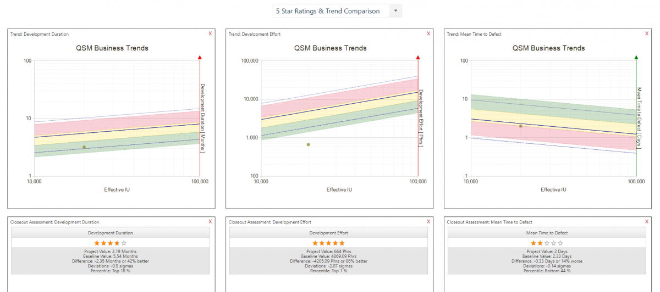
Task: Click 'Deviations: -2.07 sigmas'
Action: 328,266
